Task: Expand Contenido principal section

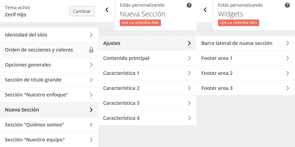Action: click(x=147, y=58)
